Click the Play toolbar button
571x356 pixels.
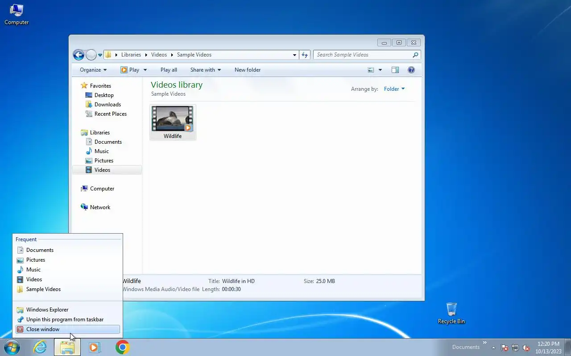(130, 70)
